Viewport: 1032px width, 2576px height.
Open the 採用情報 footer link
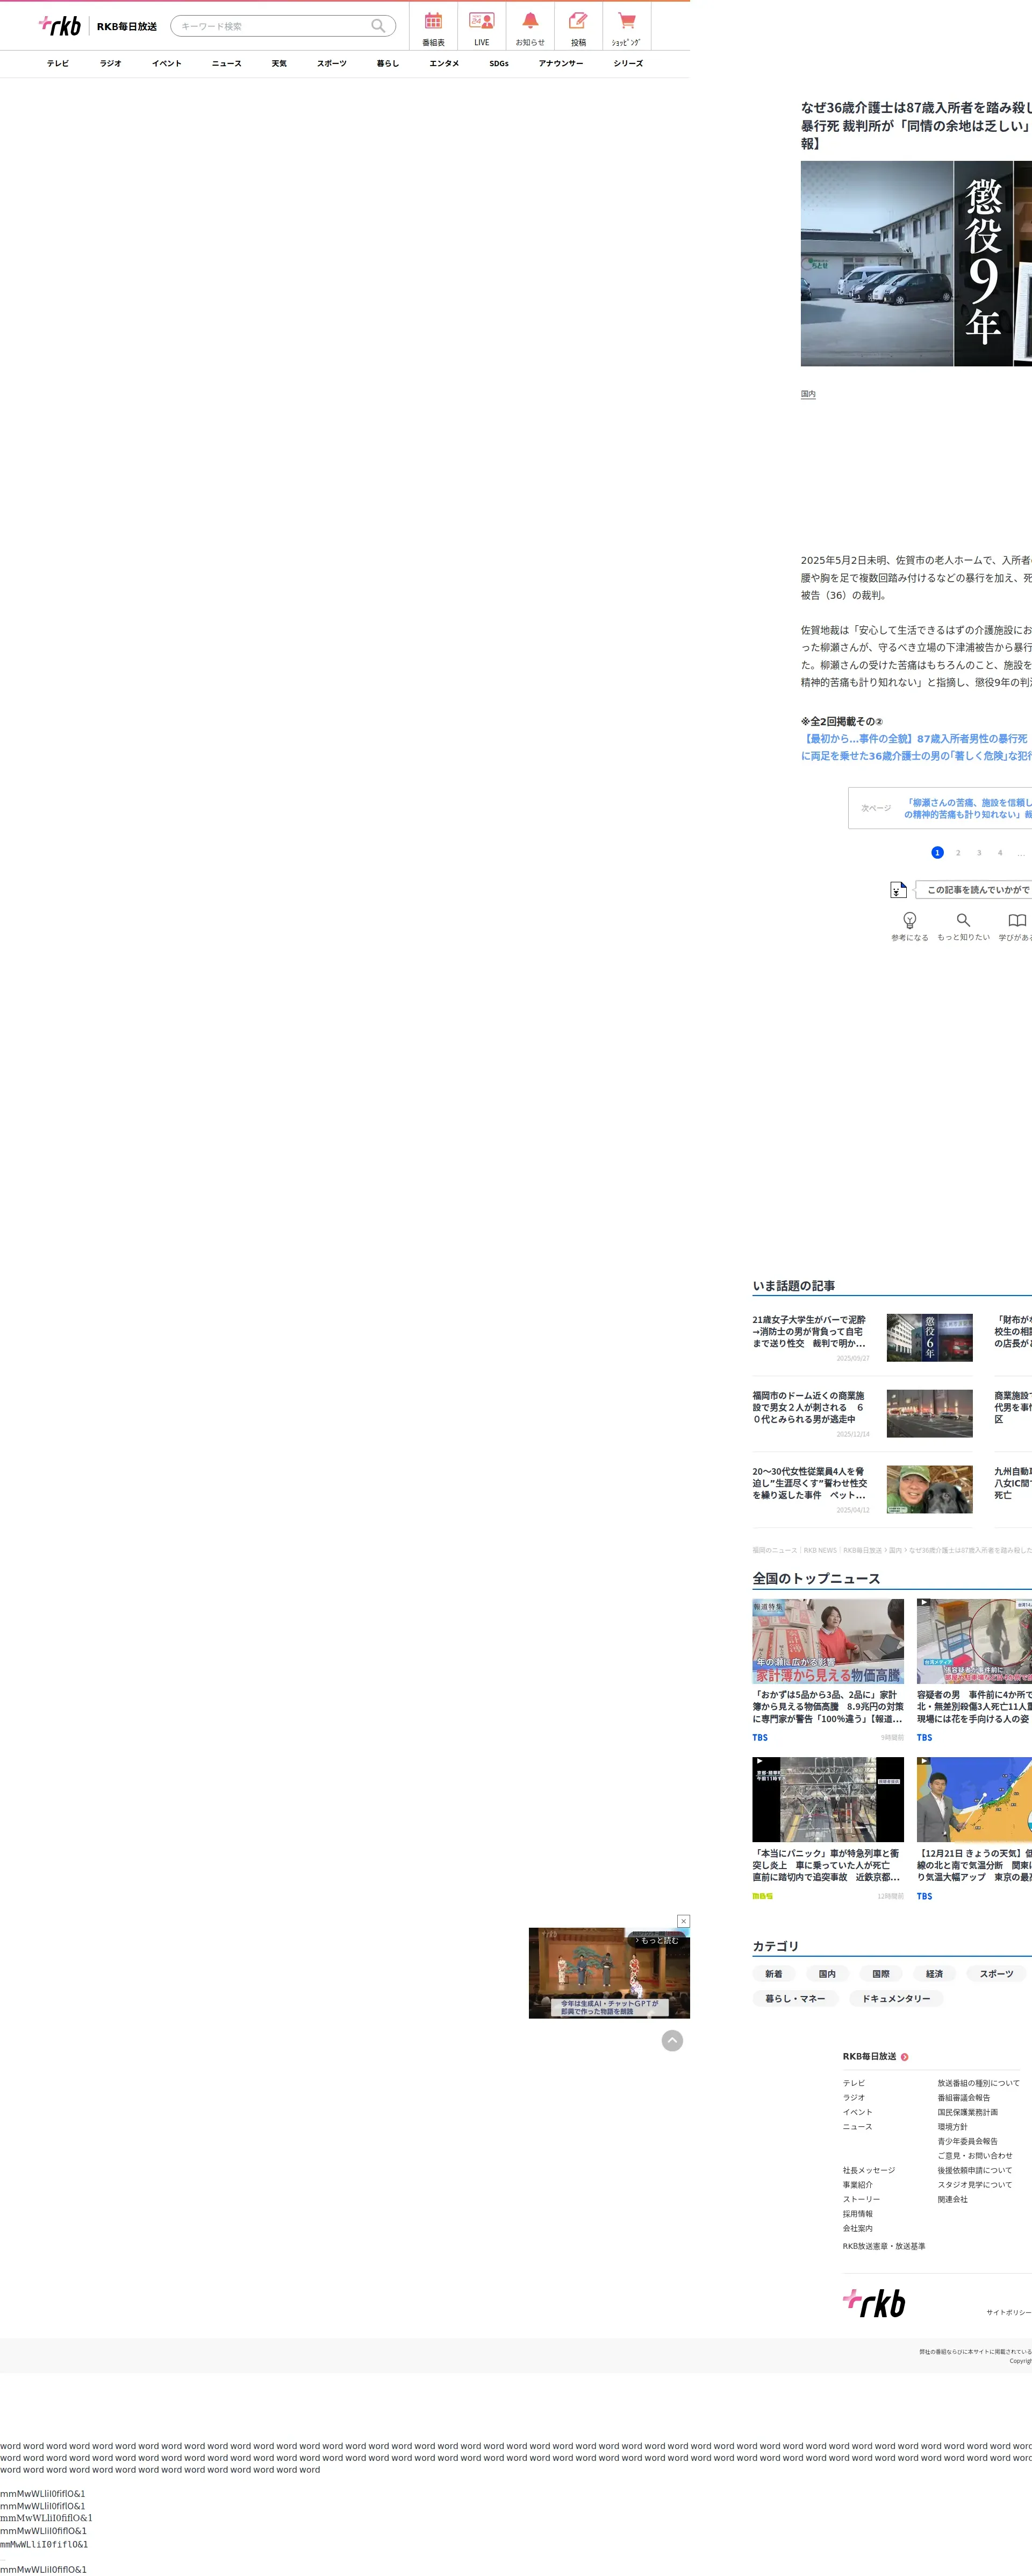(857, 2214)
